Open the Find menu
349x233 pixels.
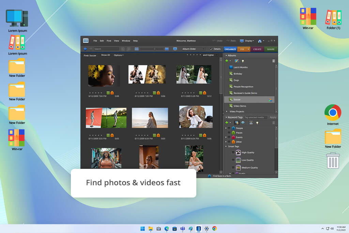pyautogui.click(x=109, y=41)
